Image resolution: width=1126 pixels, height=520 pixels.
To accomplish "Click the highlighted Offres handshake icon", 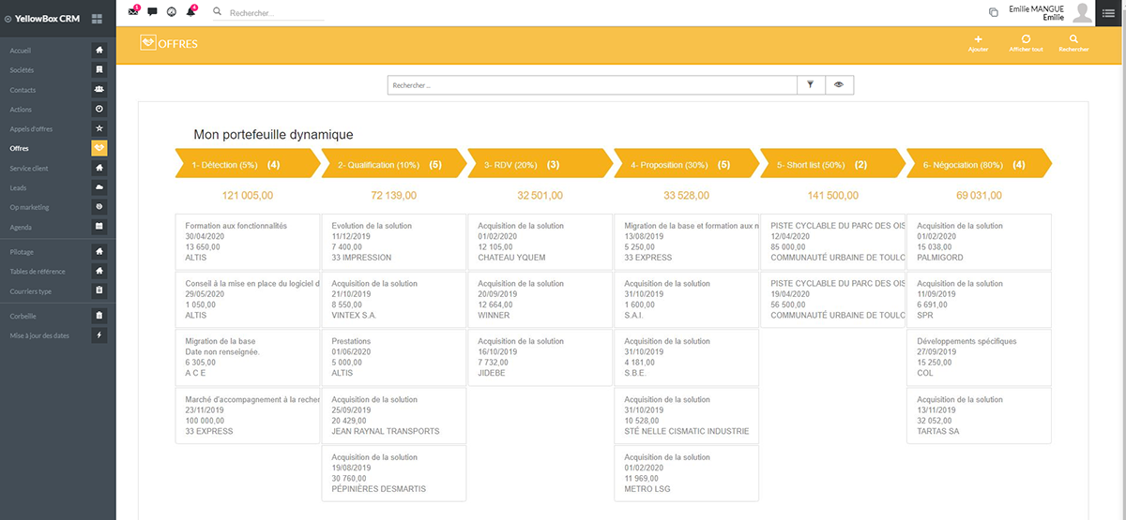I will 99,148.
